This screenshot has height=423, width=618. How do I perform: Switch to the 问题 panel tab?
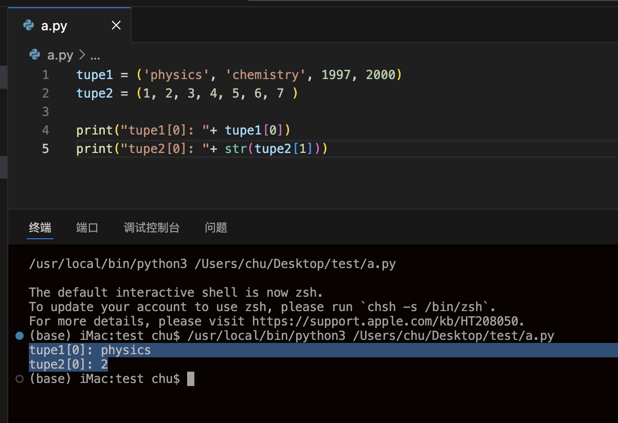tap(216, 228)
